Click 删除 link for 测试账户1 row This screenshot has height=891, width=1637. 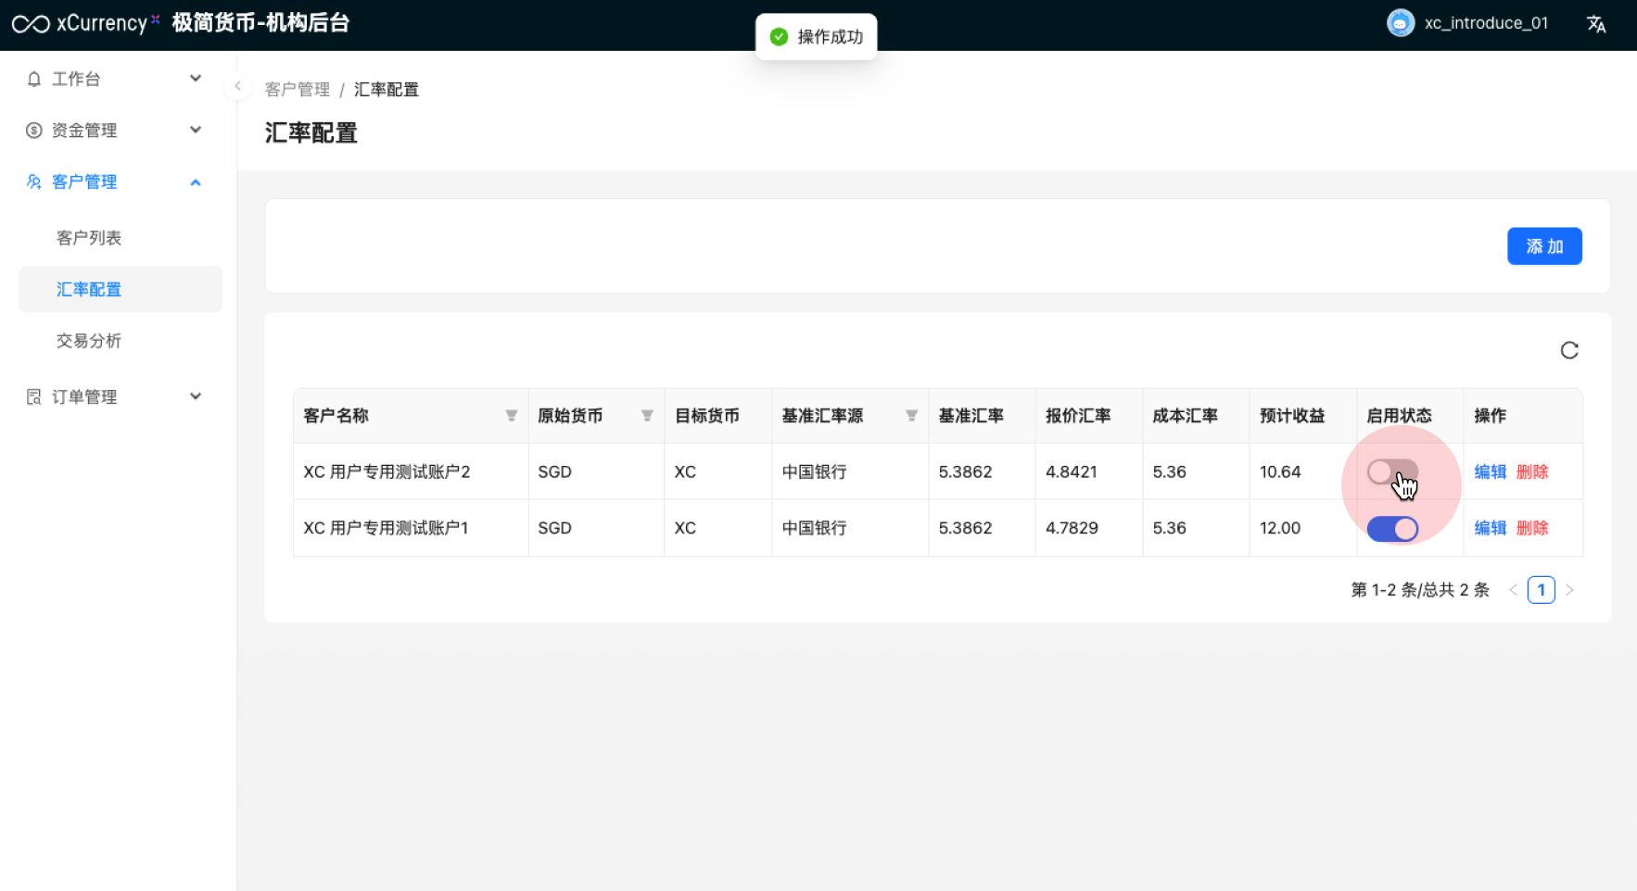[1531, 528]
